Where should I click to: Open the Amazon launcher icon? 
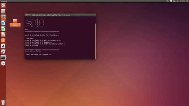point(3,46)
